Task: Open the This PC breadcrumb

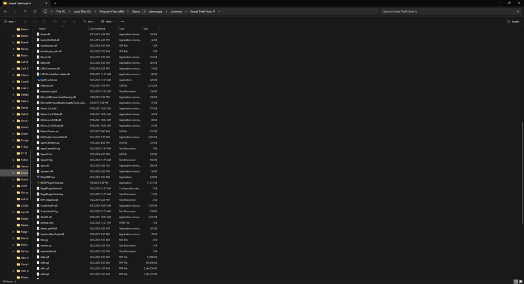Action: point(60,12)
